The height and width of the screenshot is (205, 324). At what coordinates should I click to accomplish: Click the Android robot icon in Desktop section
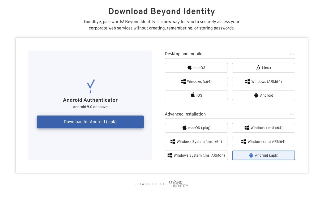pos(256,95)
